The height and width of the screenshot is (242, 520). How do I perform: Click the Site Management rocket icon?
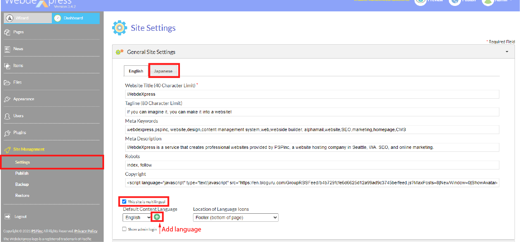click(x=7, y=150)
